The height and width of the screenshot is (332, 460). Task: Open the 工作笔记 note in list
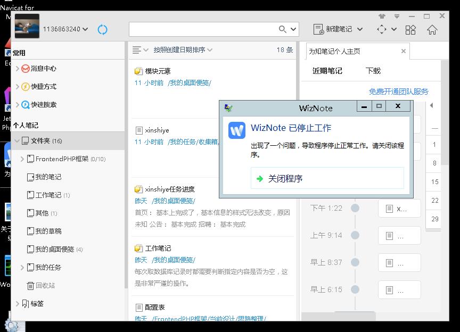(212, 266)
